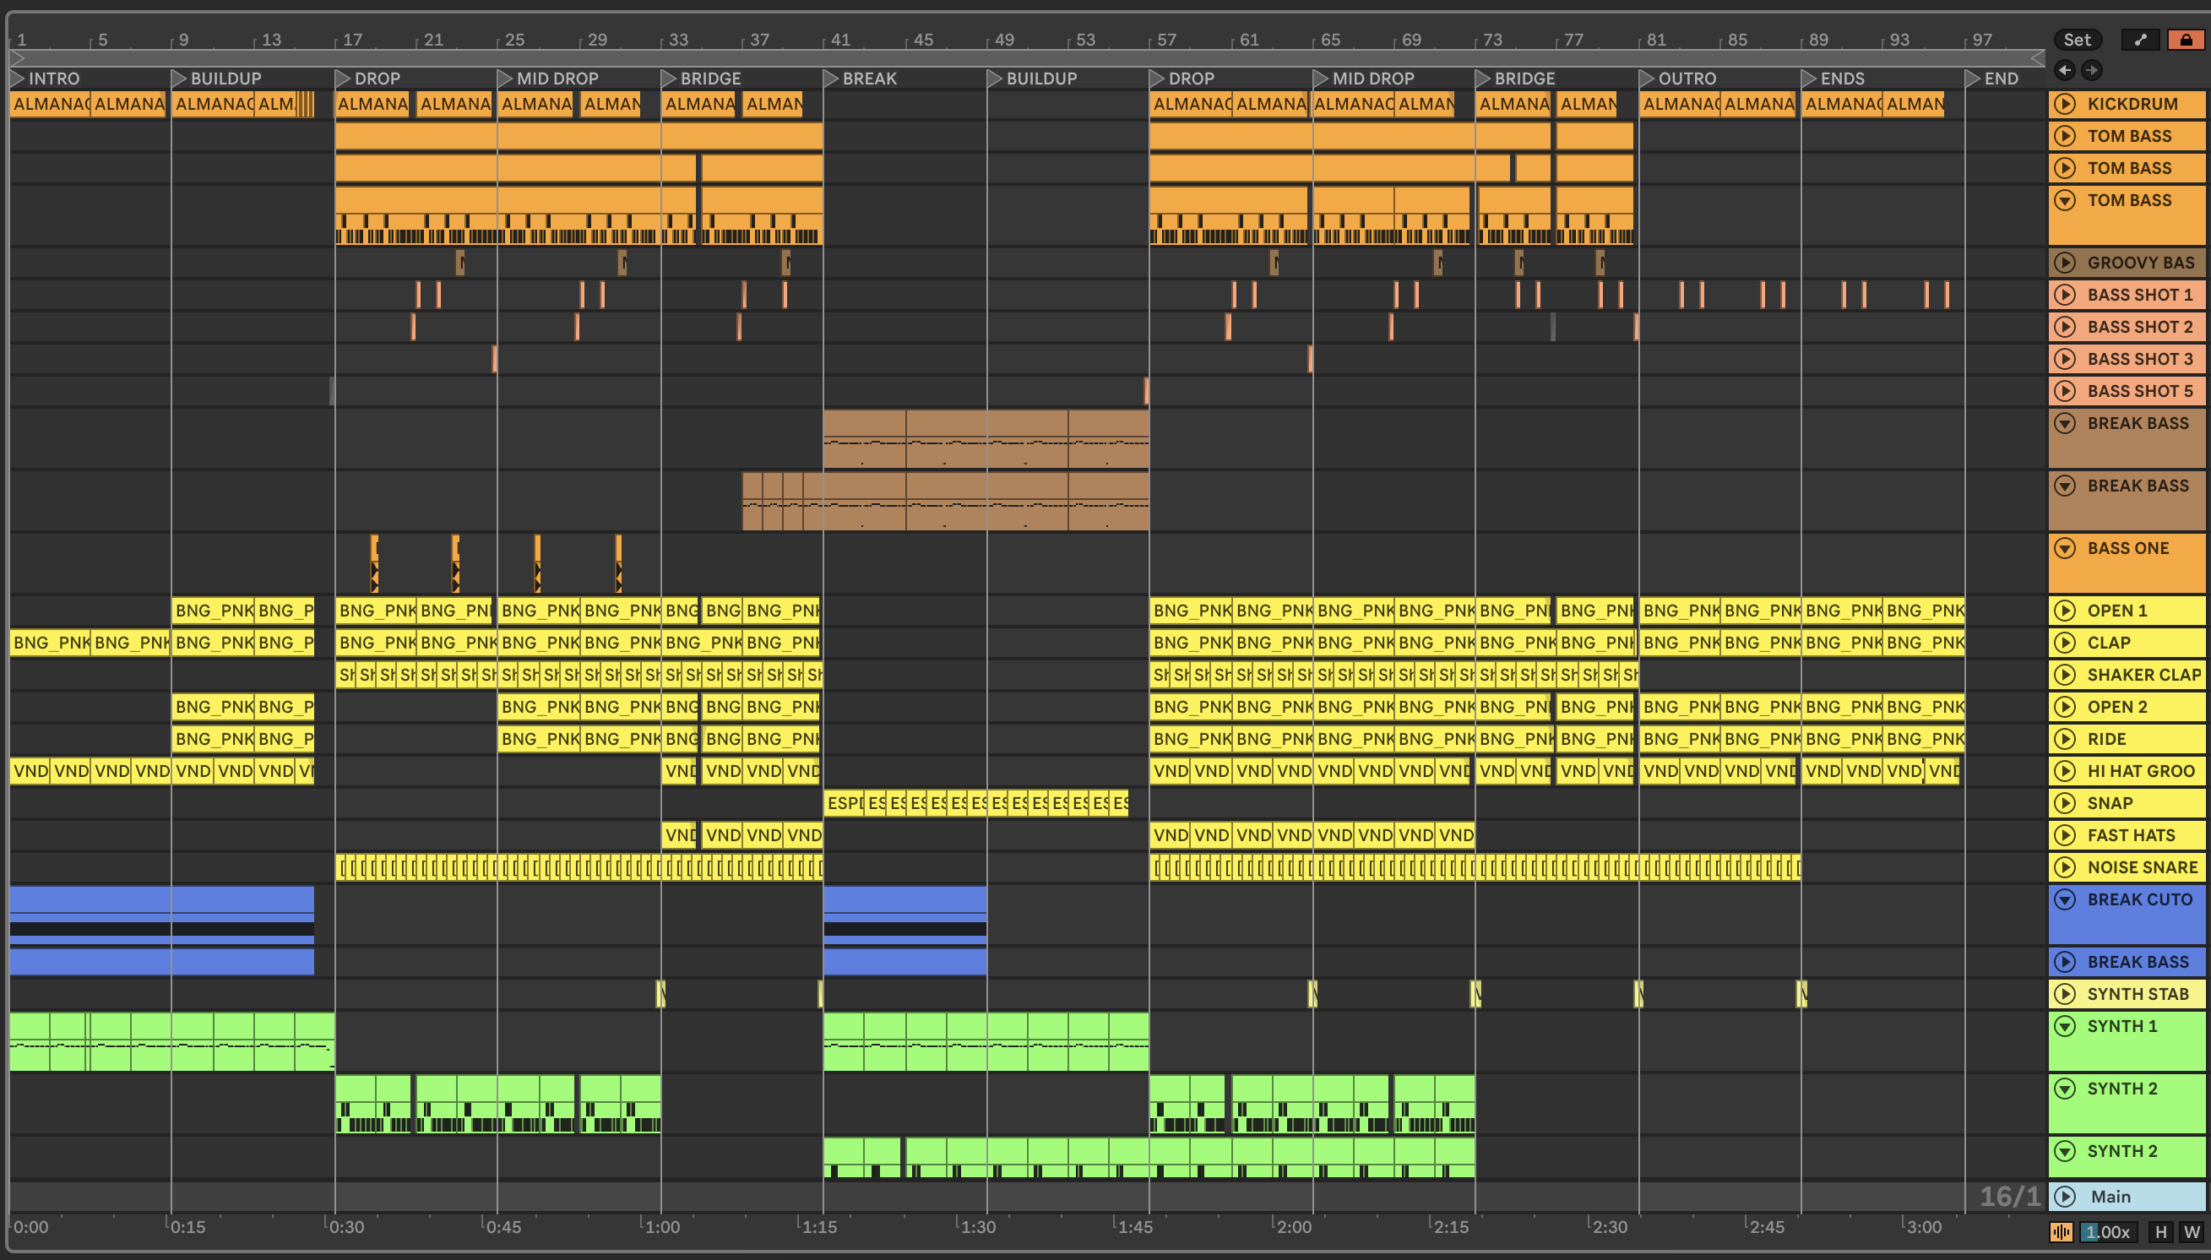Image resolution: width=2211 pixels, height=1260 pixels.
Task: Select the BASS ONE track name
Action: [2128, 548]
